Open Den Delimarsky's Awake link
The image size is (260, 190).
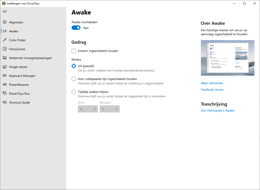point(218,111)
